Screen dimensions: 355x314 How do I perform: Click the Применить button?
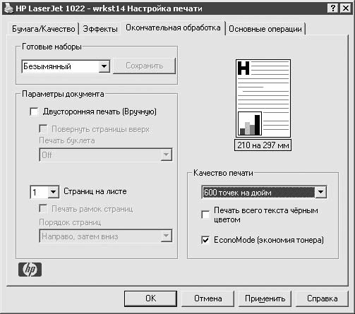[265, 298]
